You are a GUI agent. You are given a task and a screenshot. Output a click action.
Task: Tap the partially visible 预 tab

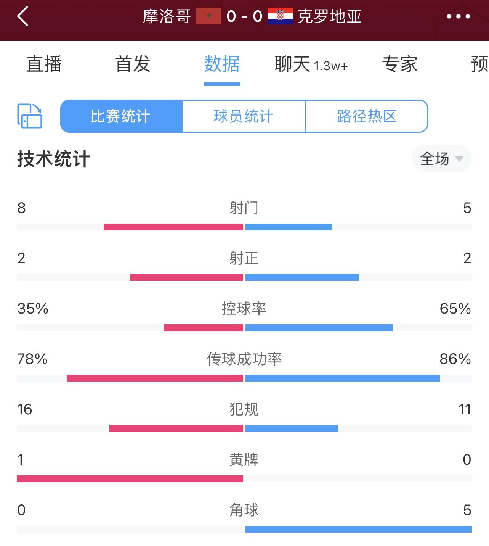coord(480,64)
